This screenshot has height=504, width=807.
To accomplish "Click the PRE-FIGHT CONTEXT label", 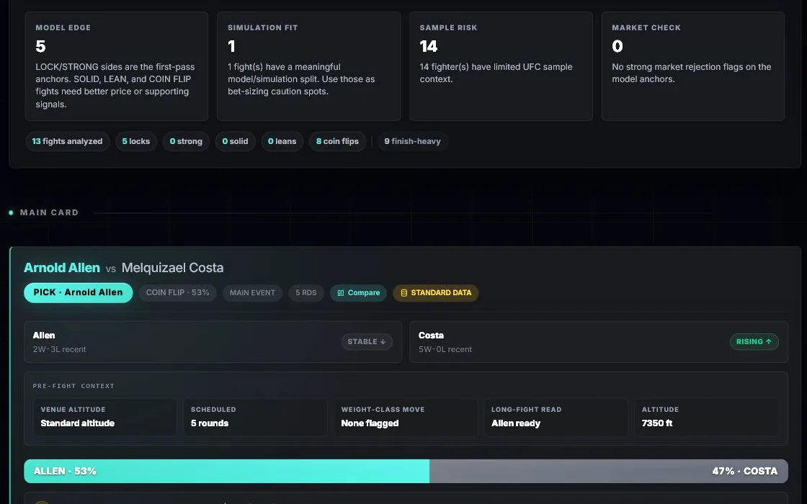I will point(73,386).
